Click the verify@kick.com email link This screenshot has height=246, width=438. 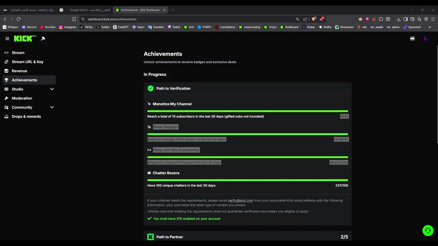pos(241,201)
